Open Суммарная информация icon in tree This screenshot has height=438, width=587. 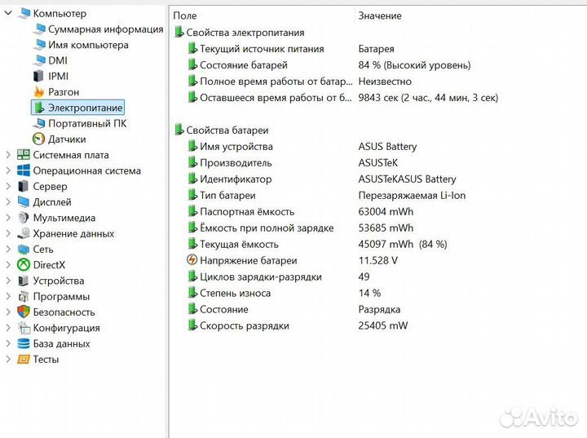coord(39,29)
